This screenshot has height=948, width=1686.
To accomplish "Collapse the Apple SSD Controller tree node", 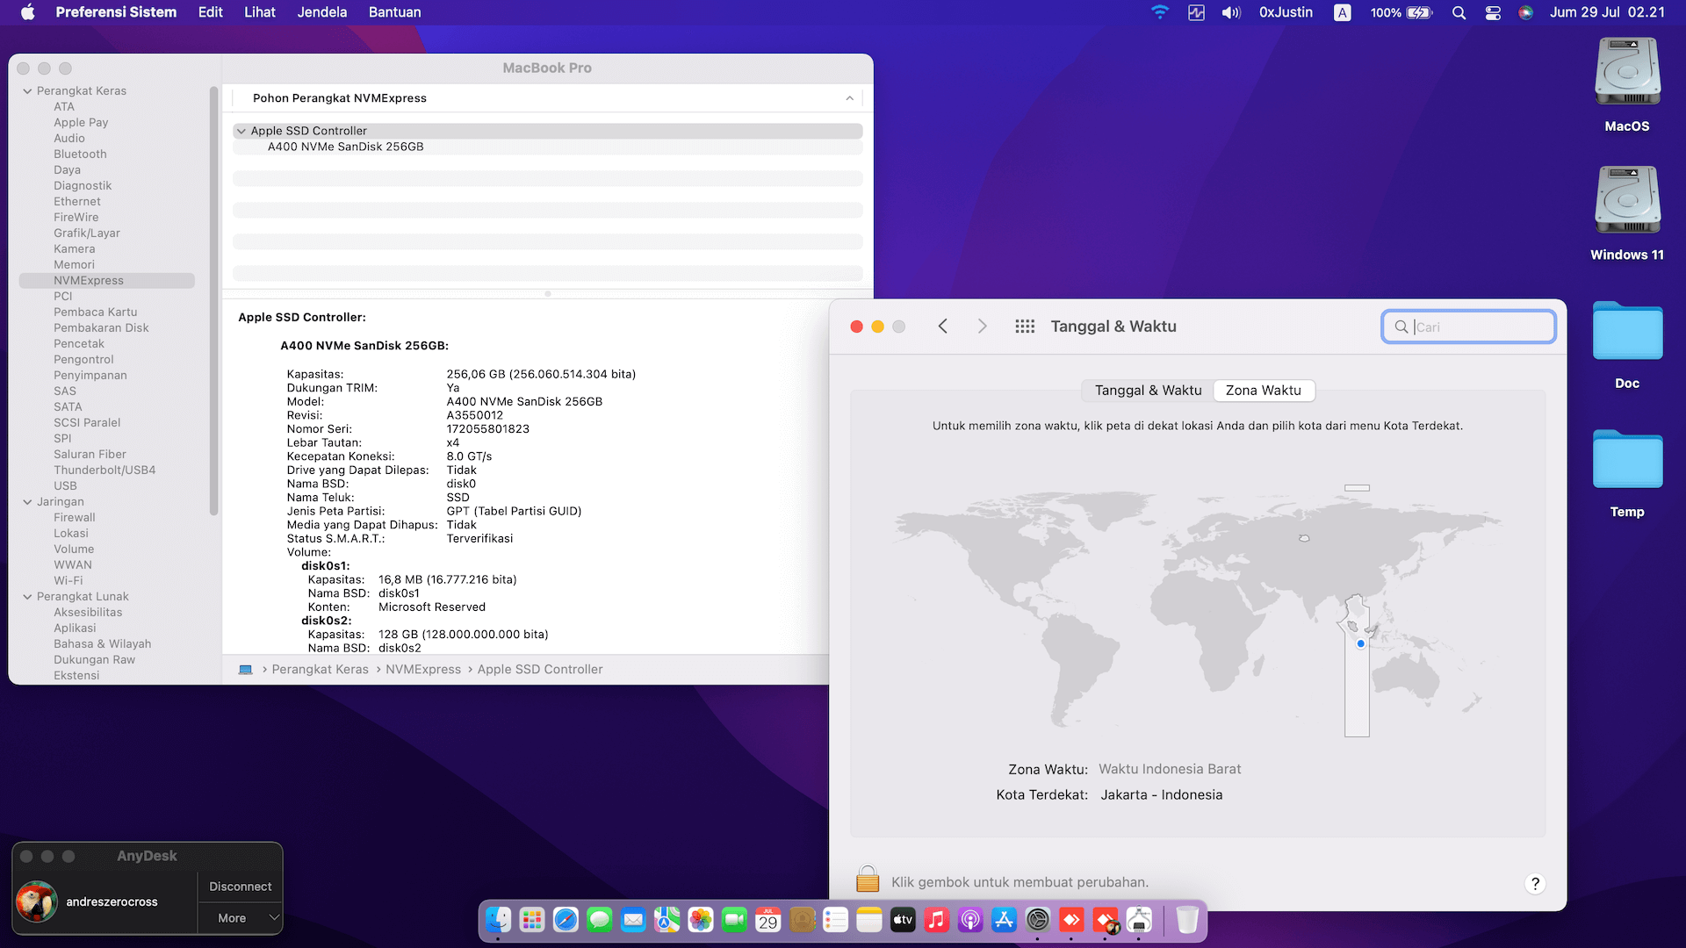I will click(x=241, y=131).
